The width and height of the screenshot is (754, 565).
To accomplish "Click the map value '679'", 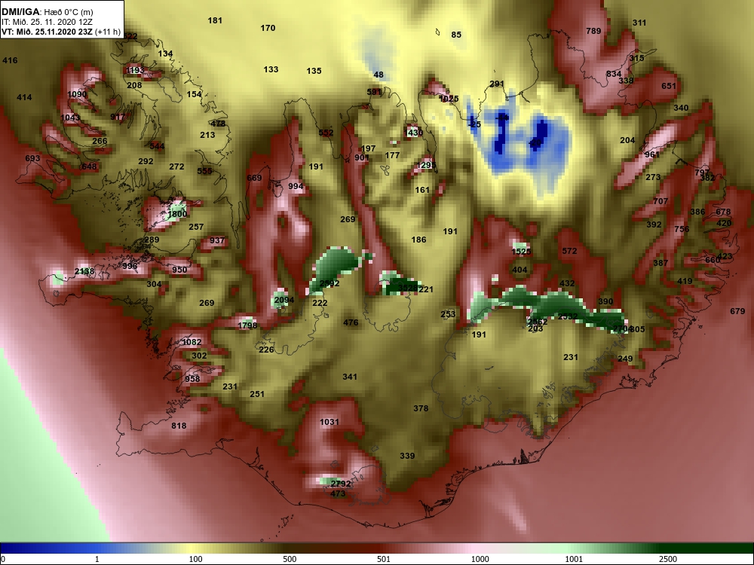I will pyautogui.click(x=737, y=311).
